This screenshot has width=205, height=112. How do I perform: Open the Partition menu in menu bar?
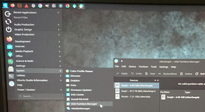[x=143, y=67]
